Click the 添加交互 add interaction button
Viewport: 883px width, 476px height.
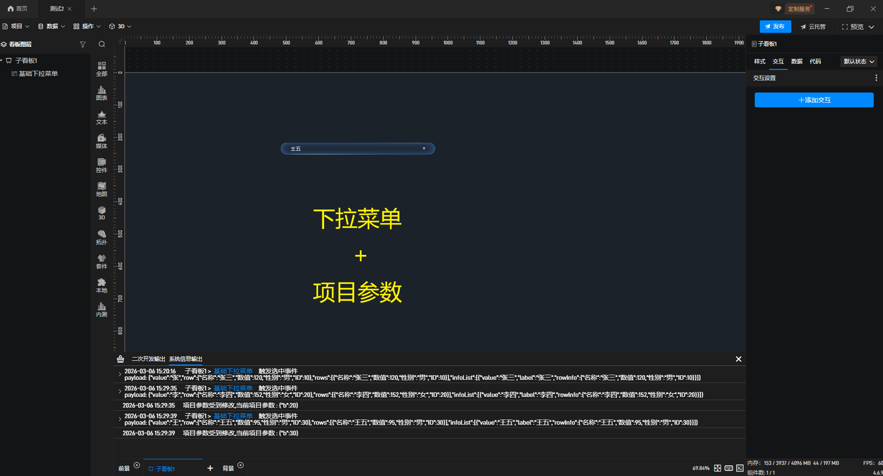click(x=814, y=100)
